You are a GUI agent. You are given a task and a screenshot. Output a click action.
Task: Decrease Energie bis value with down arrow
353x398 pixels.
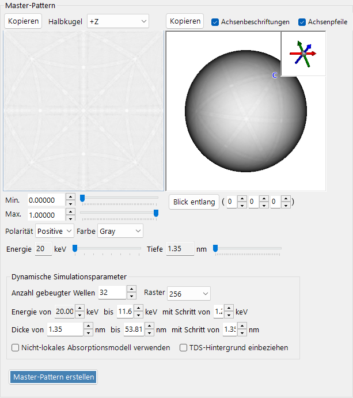pyautogui.click(x=138, y=315)
